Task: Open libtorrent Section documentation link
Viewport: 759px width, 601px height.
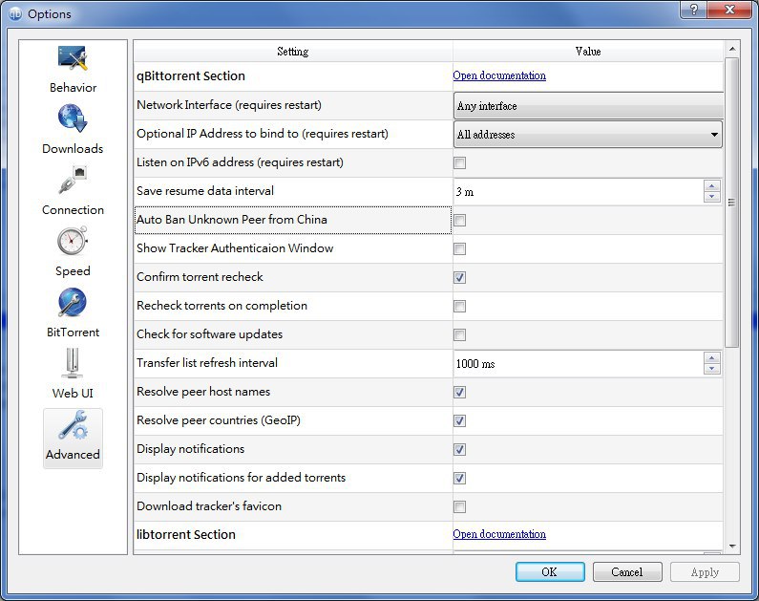Action: (x=499, y=534)
